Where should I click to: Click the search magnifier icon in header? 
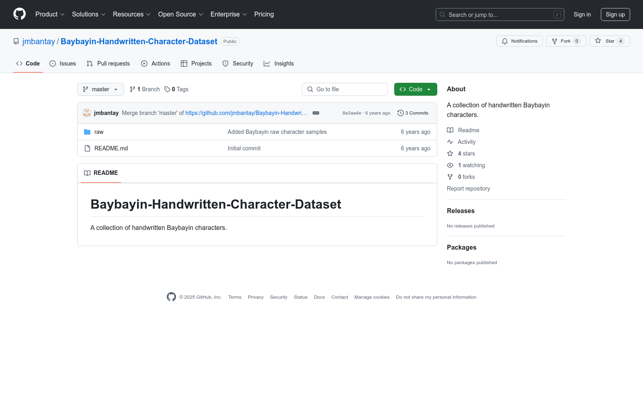pyautogui.click(x=442, y=14)
